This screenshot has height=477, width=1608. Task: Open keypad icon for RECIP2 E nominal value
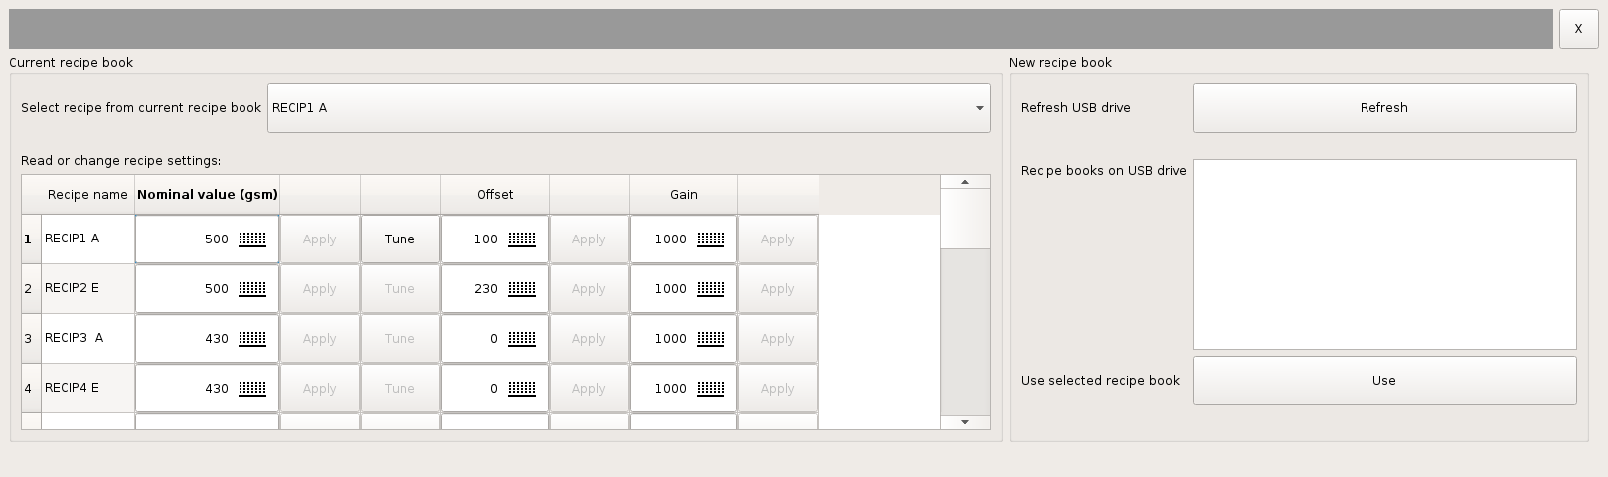coord(252,289)
